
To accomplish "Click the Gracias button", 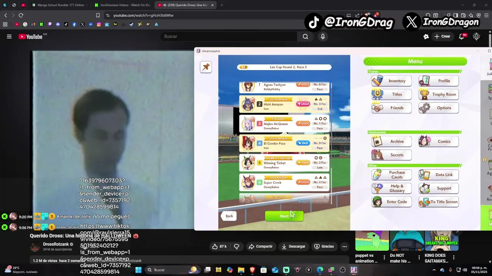I will click(x=324, y=246).
